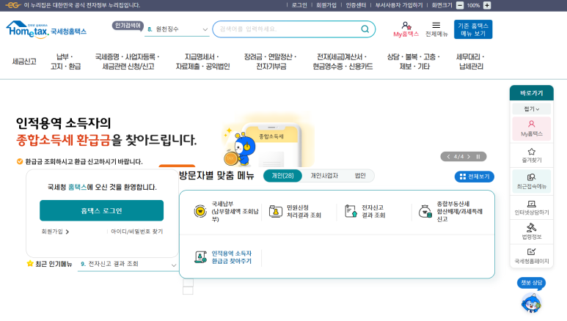Open 국세청홈페이지 in sidebar

point(532,256)
